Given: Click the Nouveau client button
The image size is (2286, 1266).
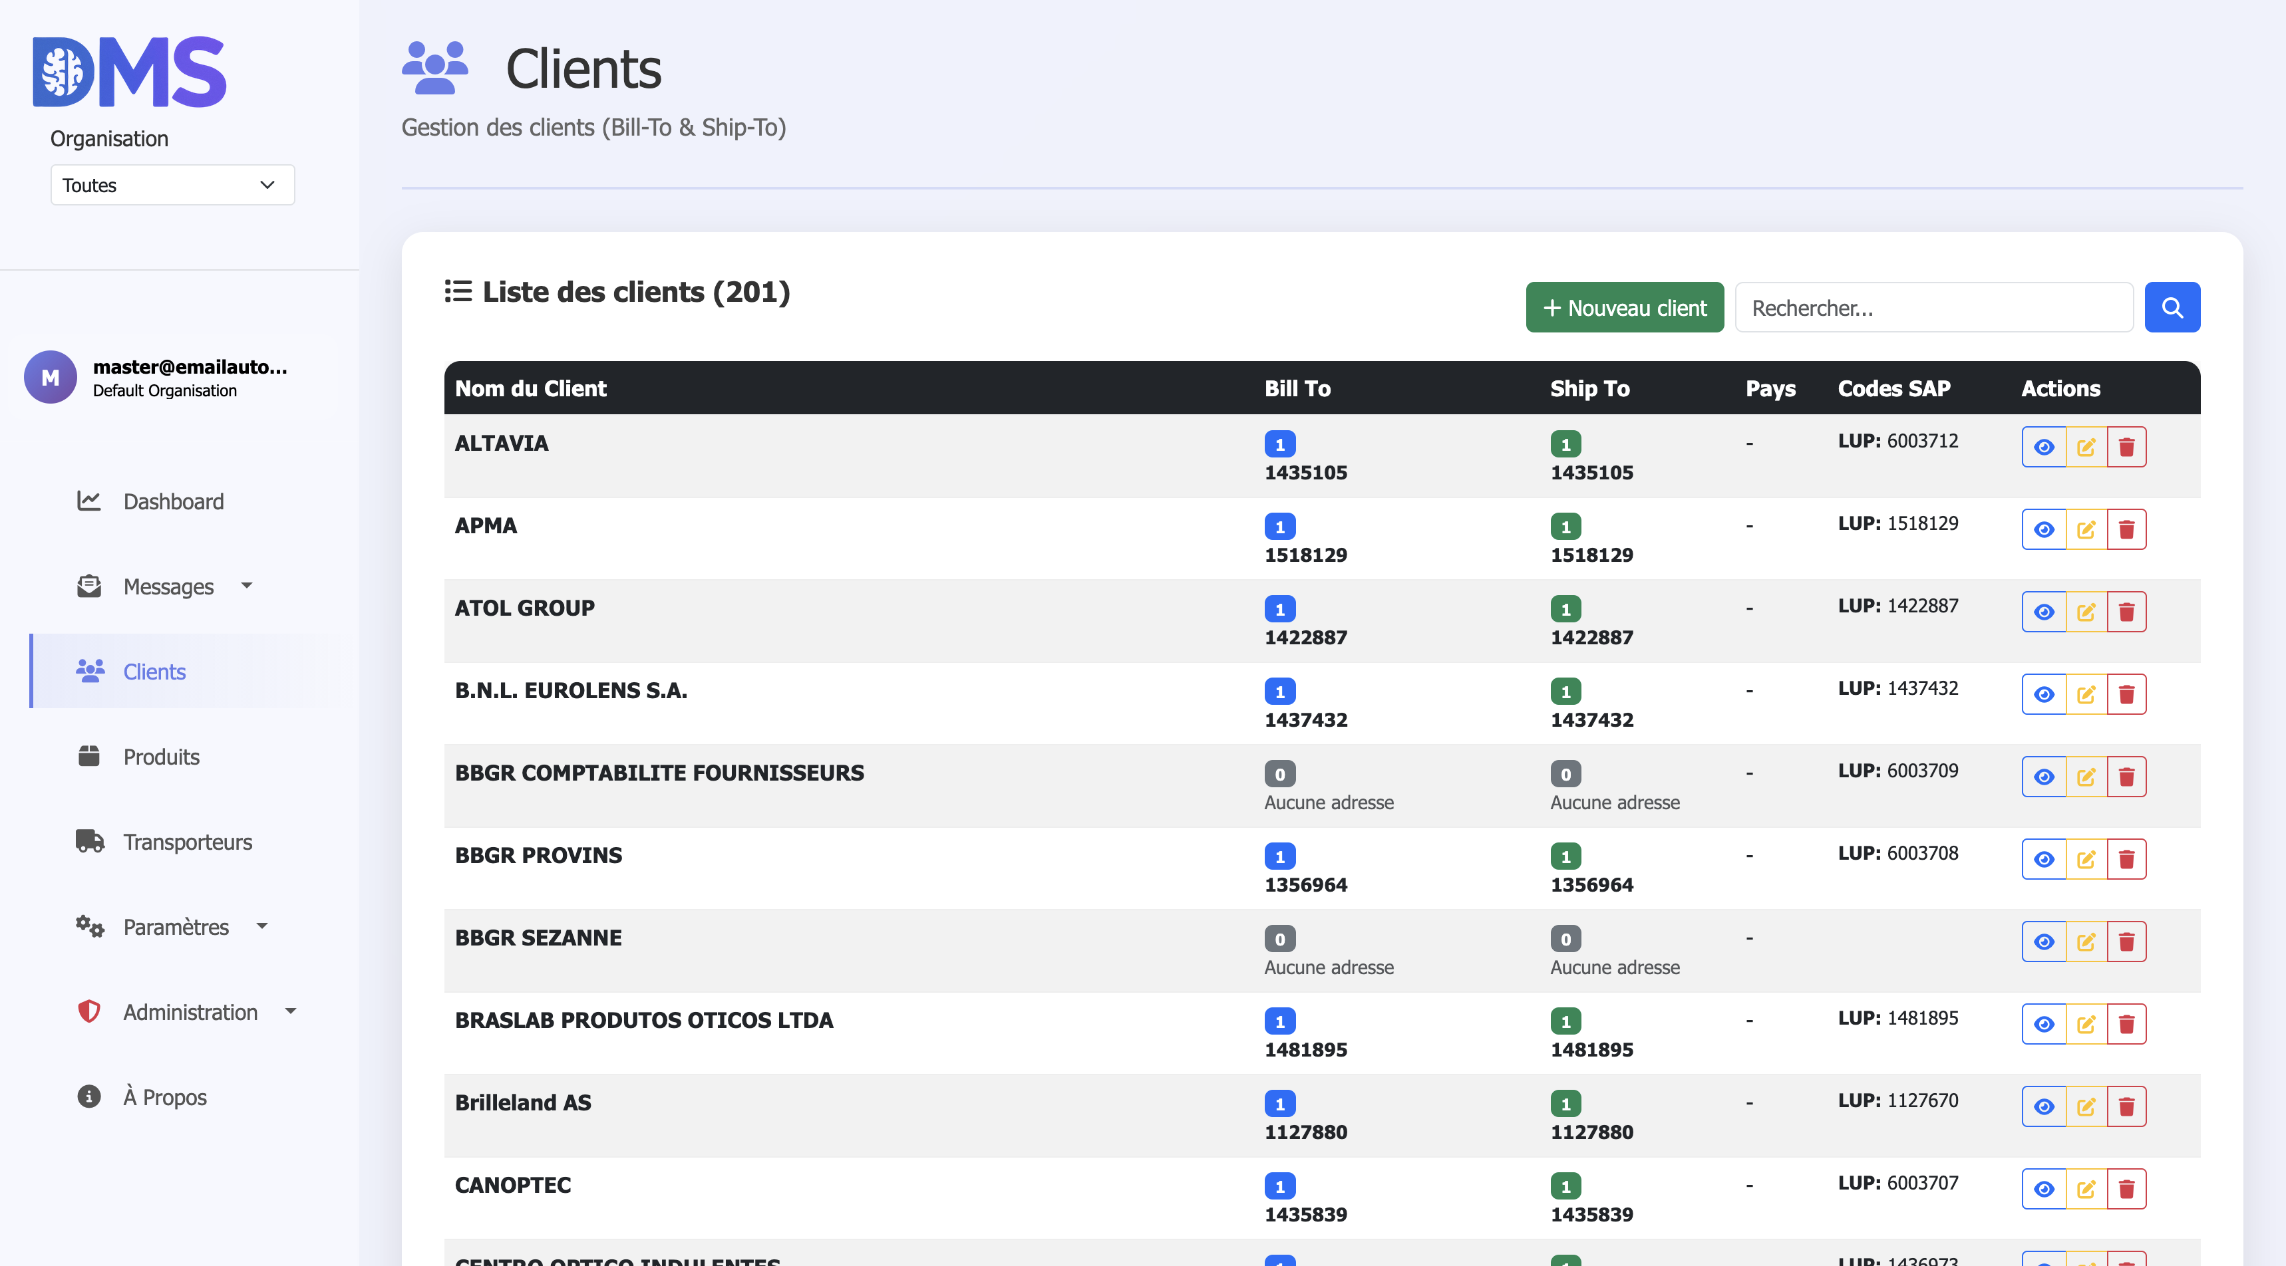Looking at the screenshot, I should [1624, 308].
